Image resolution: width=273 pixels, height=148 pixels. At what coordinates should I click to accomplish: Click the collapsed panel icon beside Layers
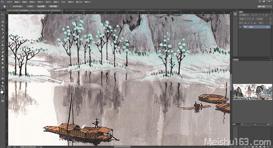(x=235, y=14)
